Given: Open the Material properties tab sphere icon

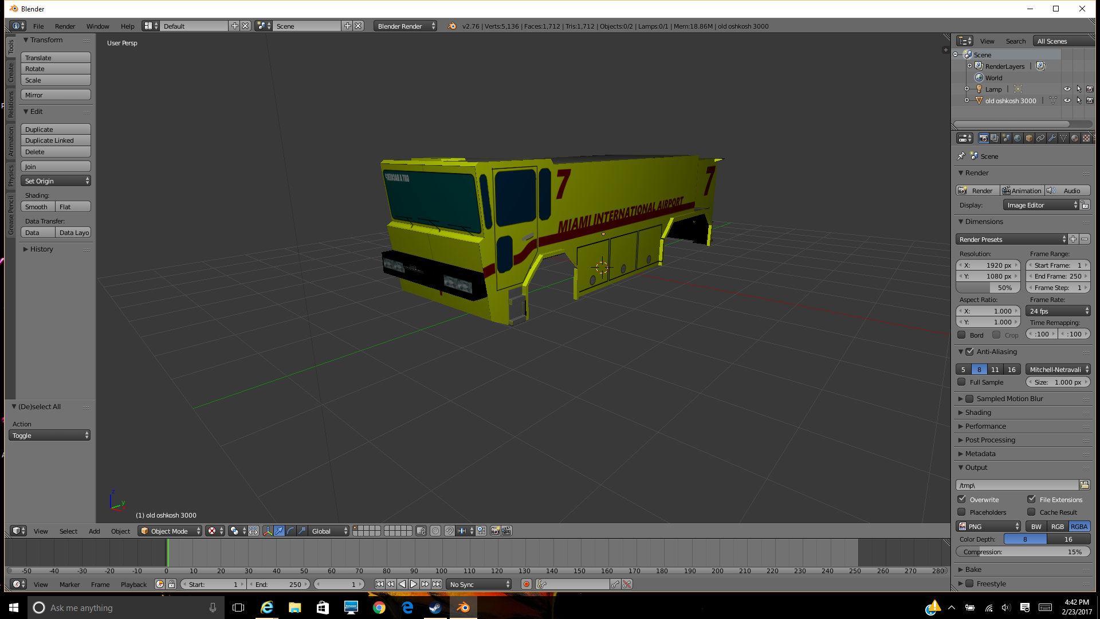Looking at the screenshot, I should point(1075,138).
